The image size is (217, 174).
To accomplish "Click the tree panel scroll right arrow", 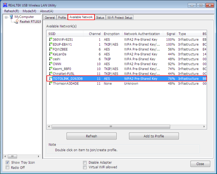I will 38,156.
